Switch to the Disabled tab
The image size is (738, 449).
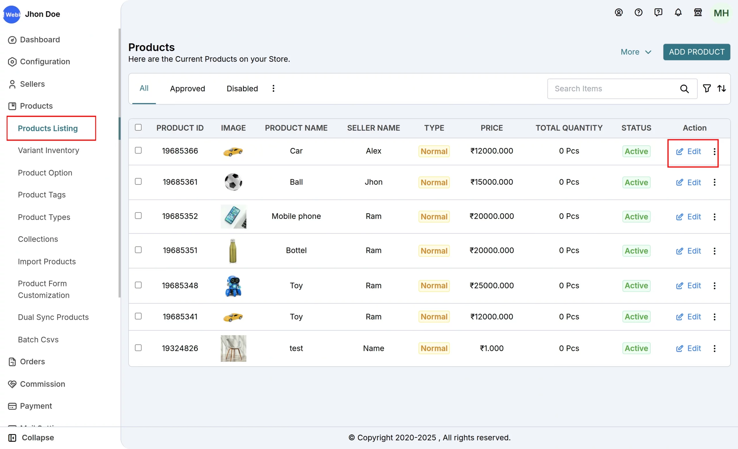242,88
